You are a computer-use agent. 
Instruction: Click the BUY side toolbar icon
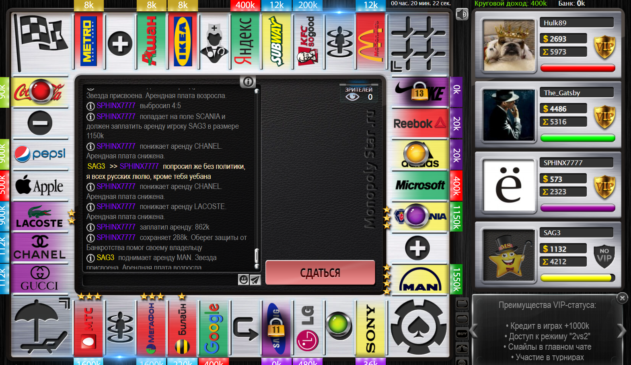pos(462,334)
